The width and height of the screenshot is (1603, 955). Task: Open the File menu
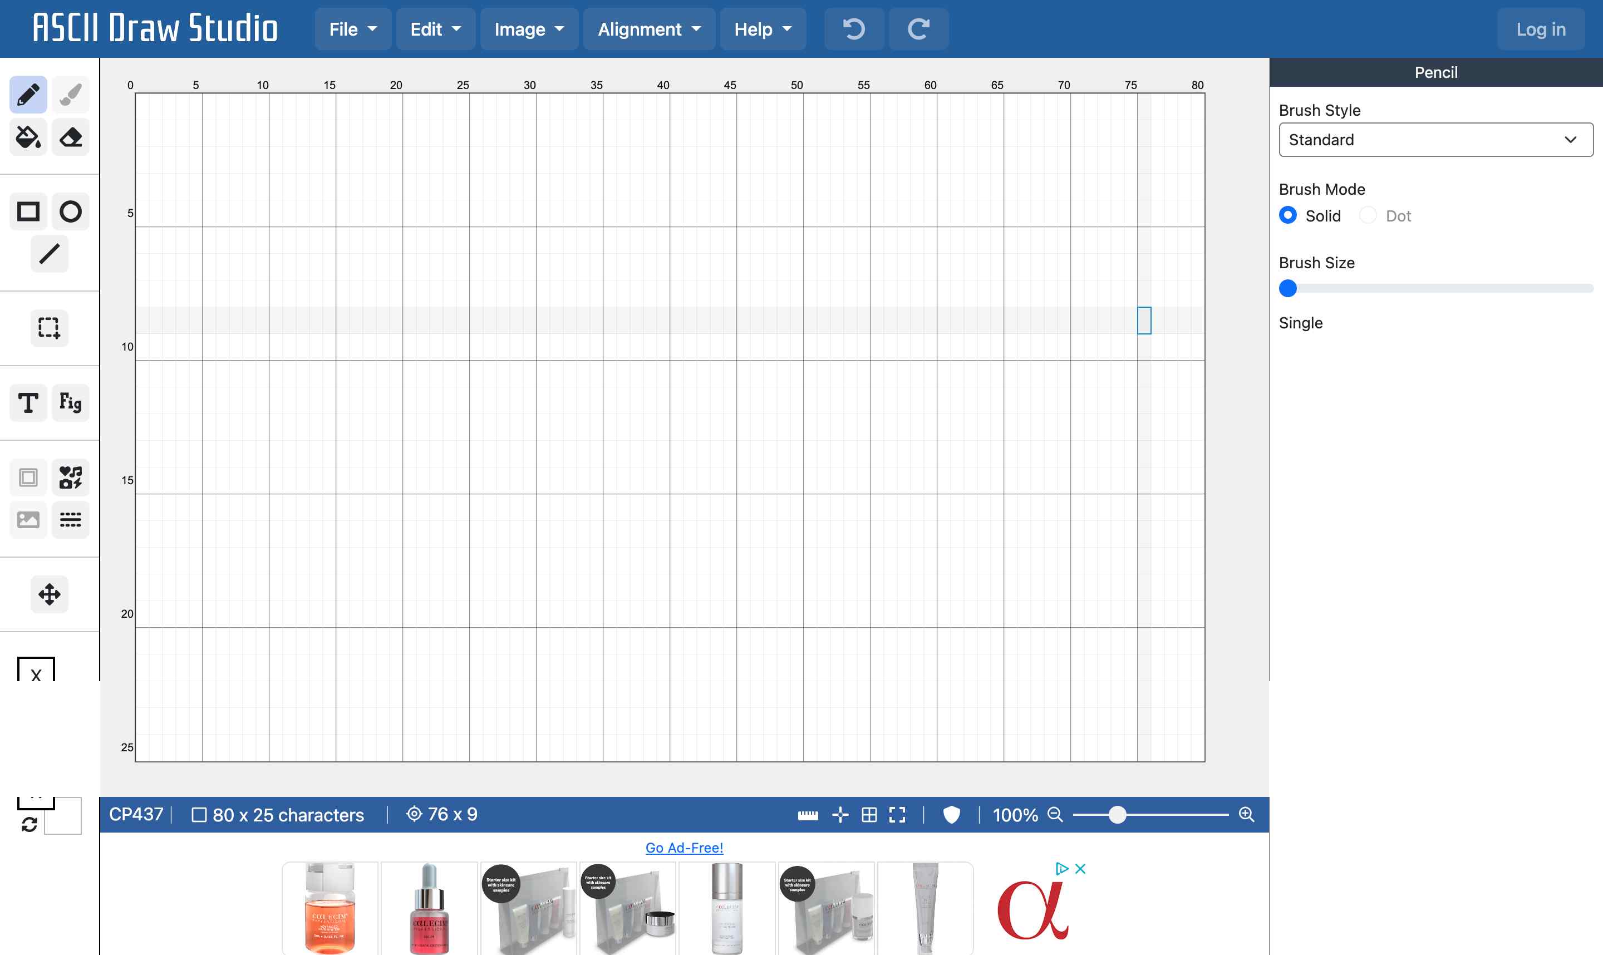point(353,29)
